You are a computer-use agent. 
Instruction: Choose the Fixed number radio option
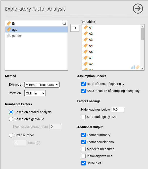pyautogui.click(x=11, y=135)
